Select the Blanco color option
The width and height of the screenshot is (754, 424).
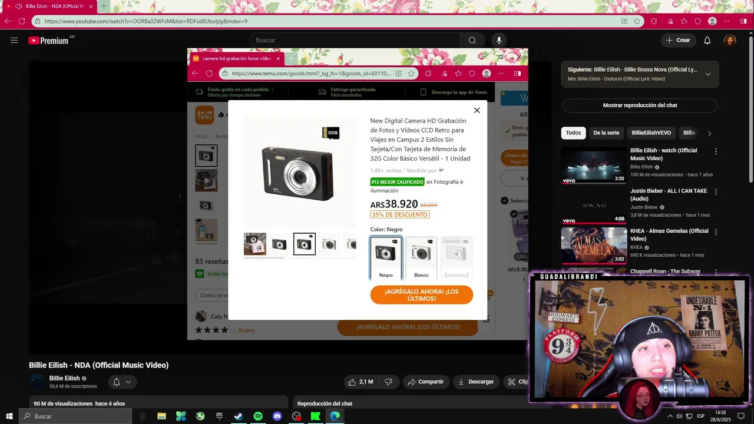coord(421,259)
